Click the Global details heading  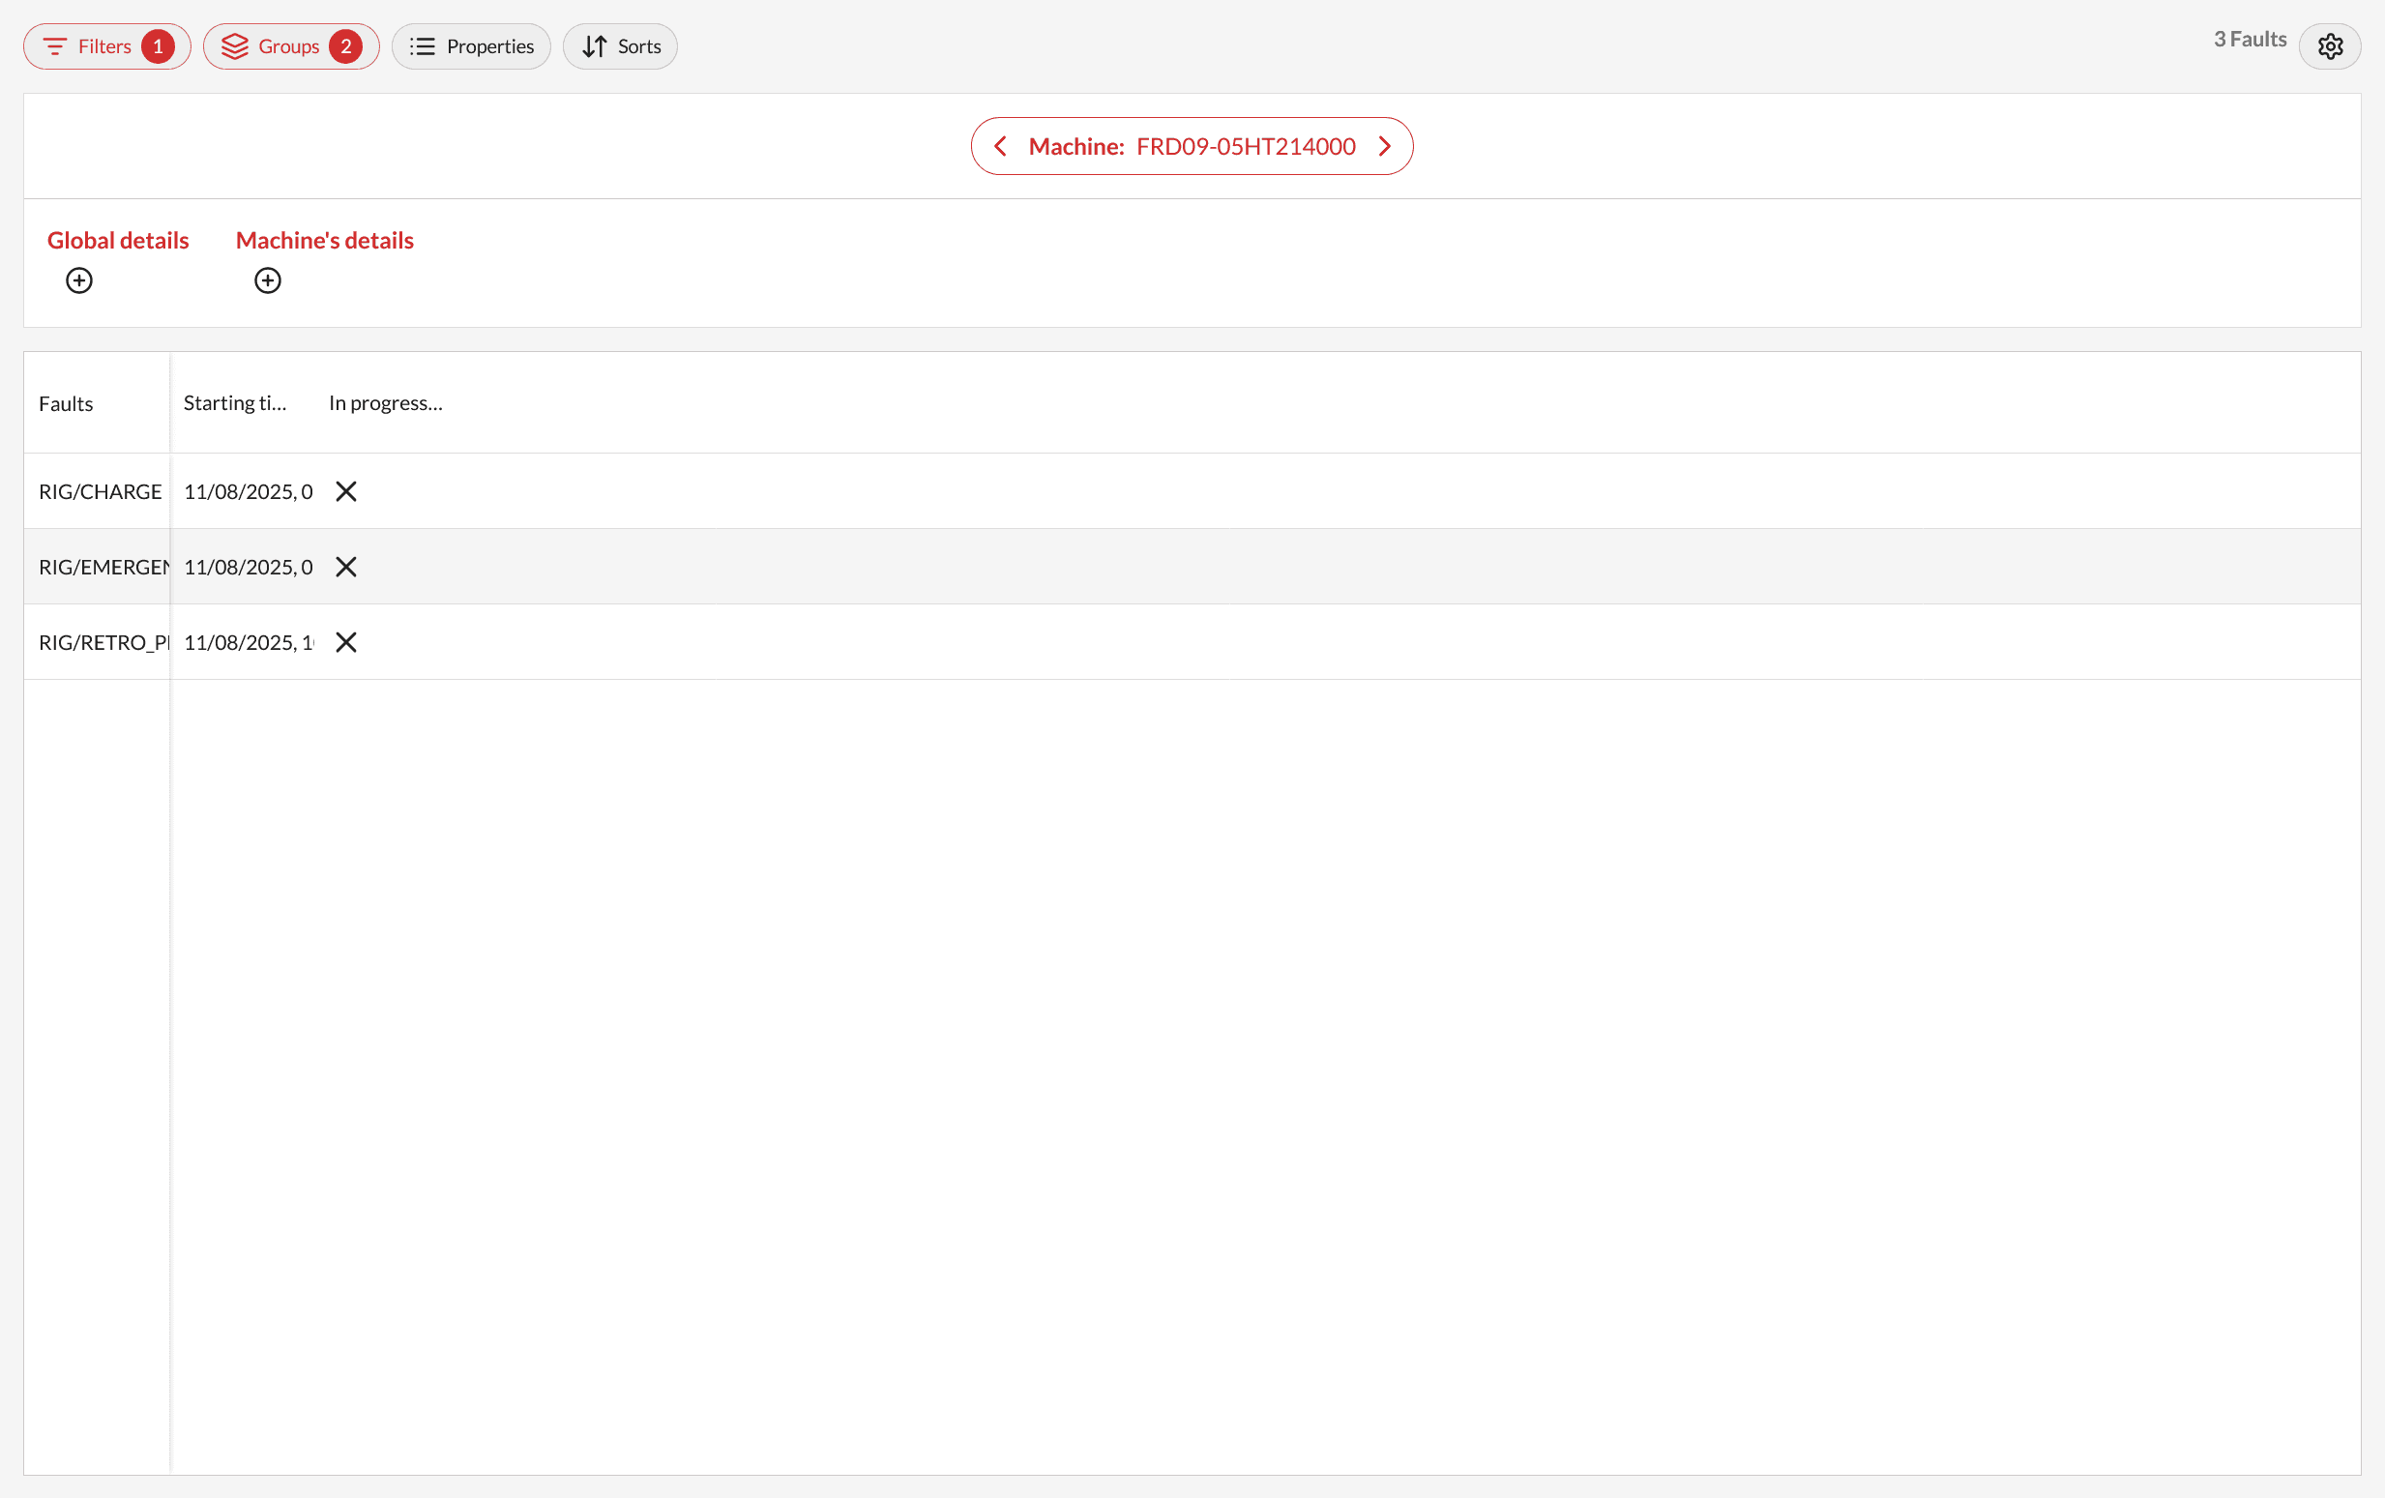tap(118, 241)
